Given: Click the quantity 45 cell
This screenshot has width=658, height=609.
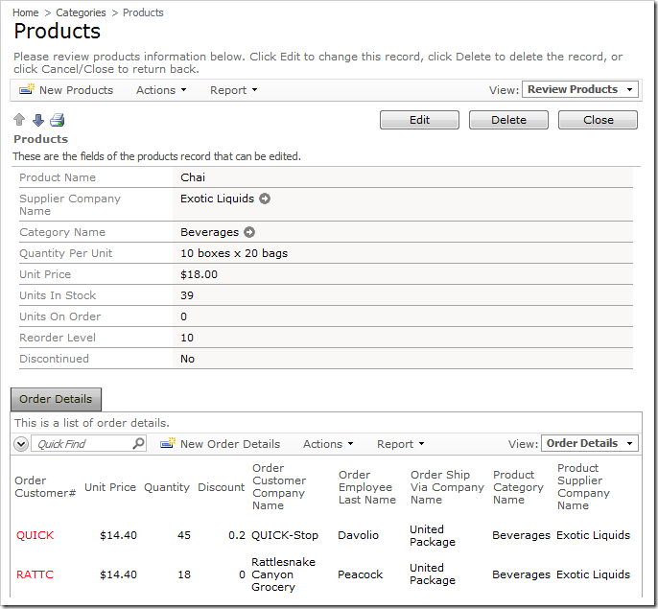Looking at the screenshot, I should tap(184, 535).
